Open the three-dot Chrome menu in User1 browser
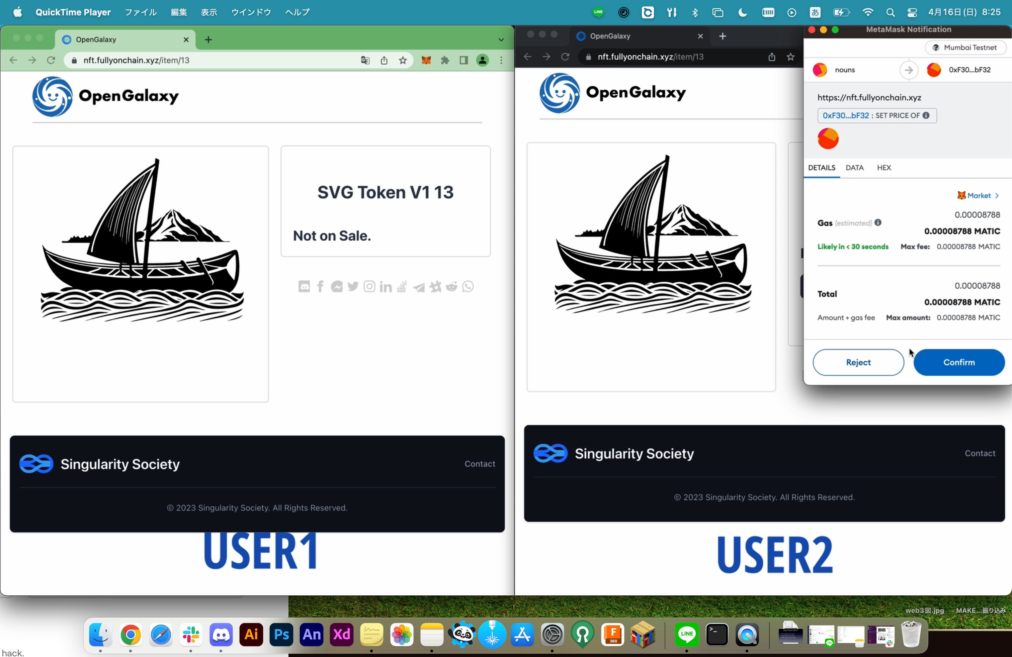Viewport: 1012px width, 657px height. (x=501, y=60)
